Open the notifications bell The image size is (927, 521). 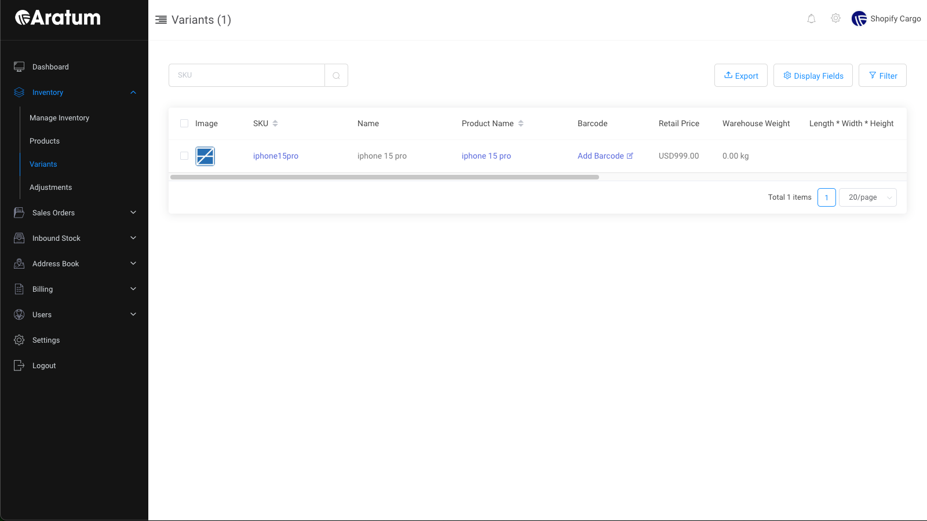pyautogui.click(x=811, y=19)
